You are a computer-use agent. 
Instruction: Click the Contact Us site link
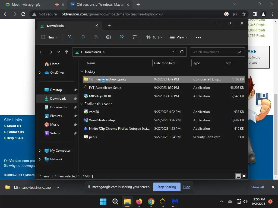[x=15, y=132]
